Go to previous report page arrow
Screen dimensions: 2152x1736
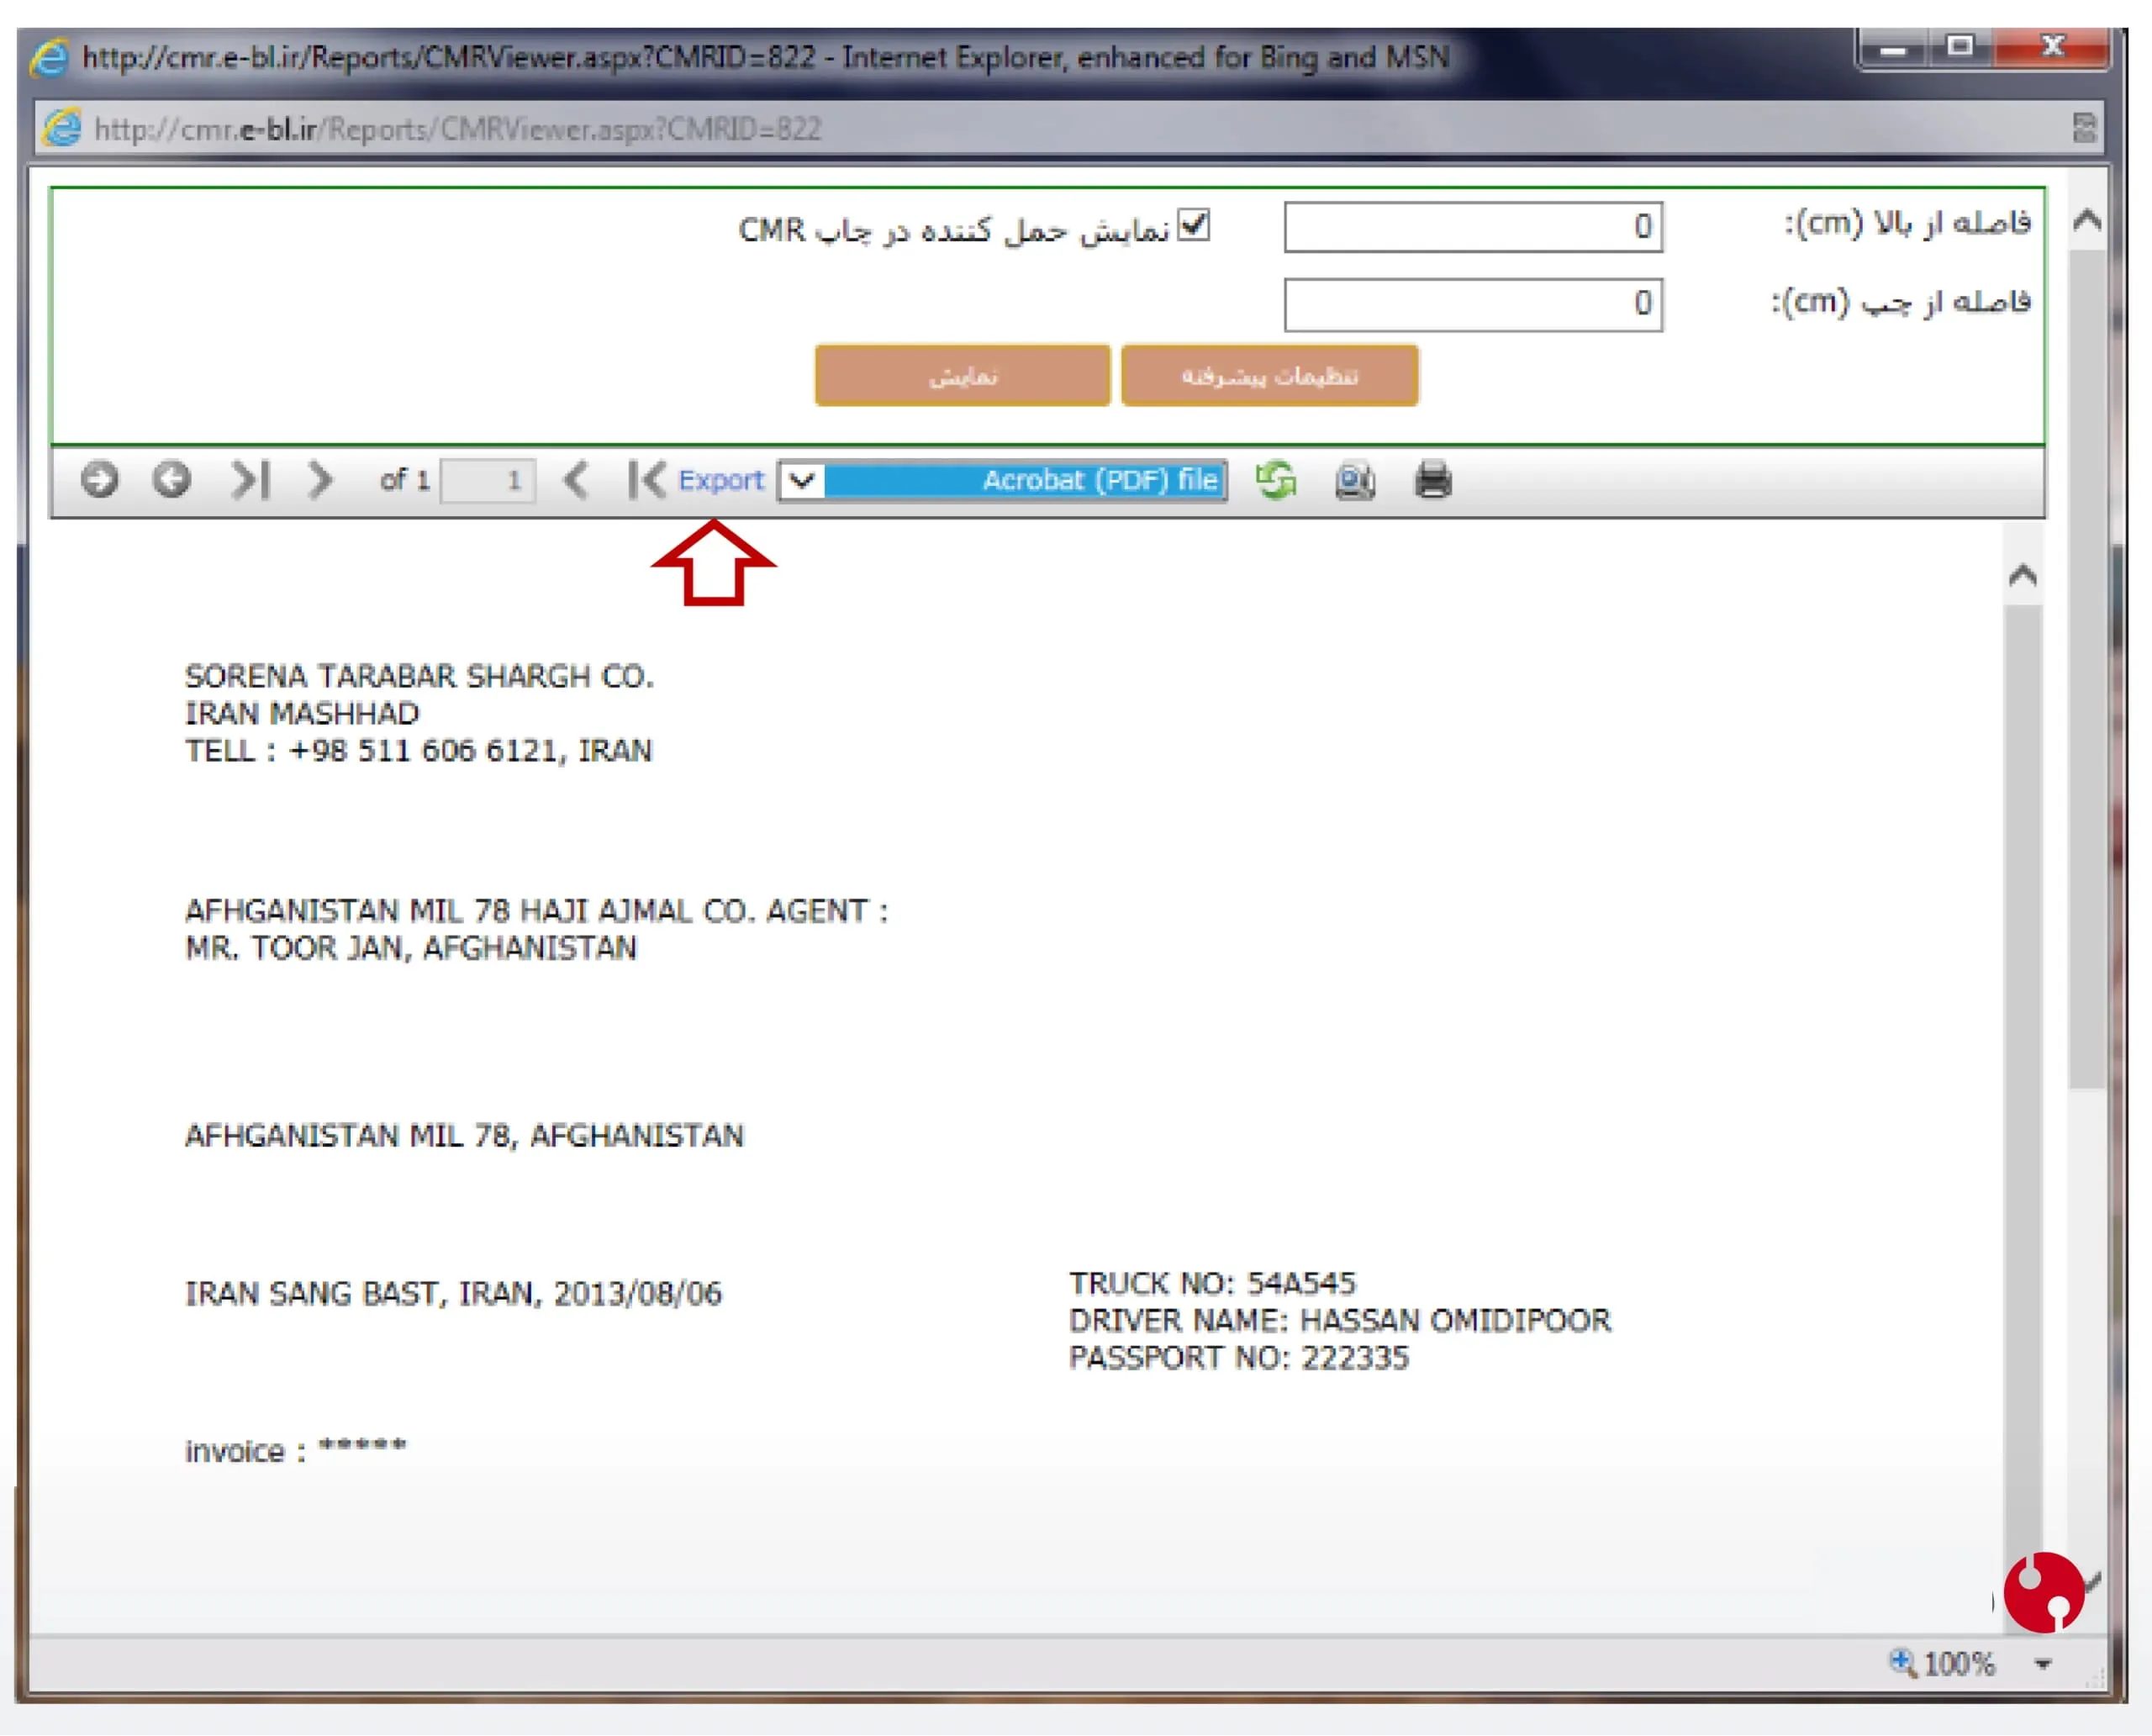[x=575, y=480]
